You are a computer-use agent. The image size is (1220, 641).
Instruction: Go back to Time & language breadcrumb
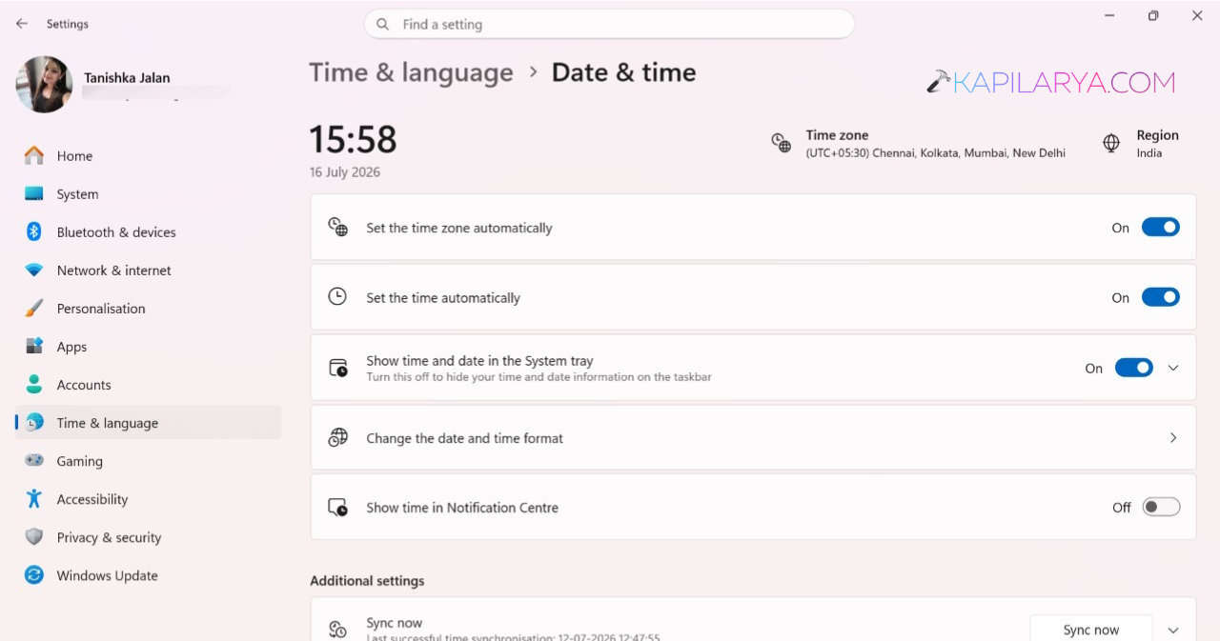(411, 72)
